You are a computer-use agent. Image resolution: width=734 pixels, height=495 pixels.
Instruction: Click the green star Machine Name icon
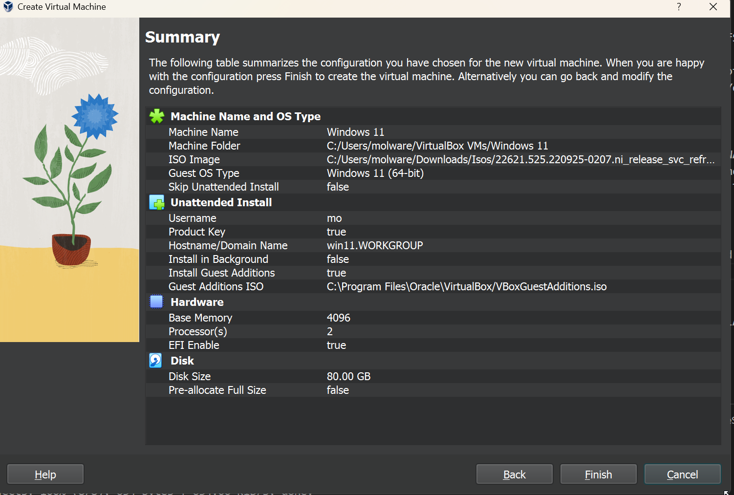157,116
